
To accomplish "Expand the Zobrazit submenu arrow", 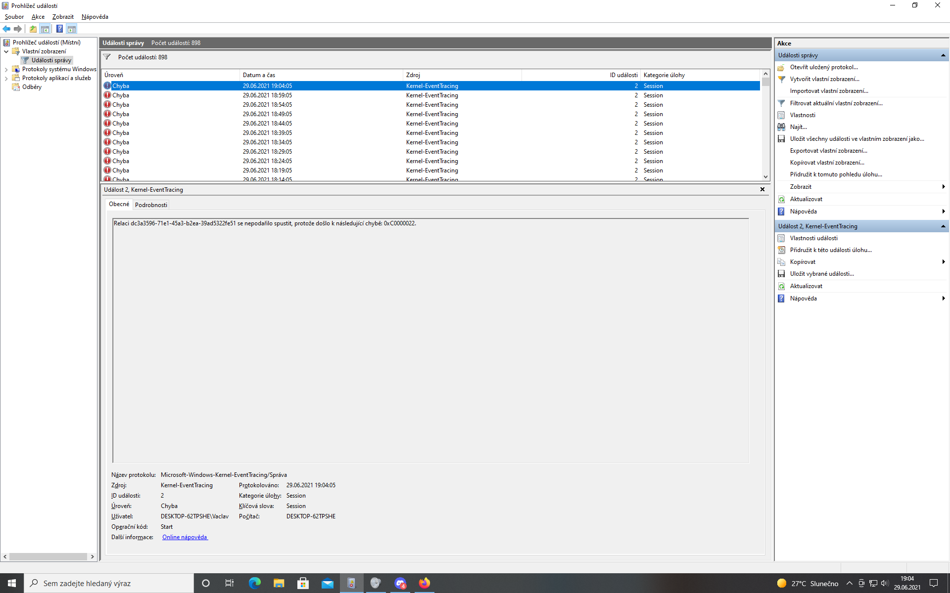I will (943, 187).
